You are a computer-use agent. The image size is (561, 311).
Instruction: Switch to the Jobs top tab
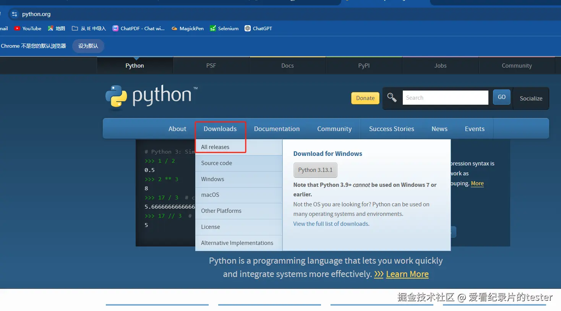pos(440,66)
